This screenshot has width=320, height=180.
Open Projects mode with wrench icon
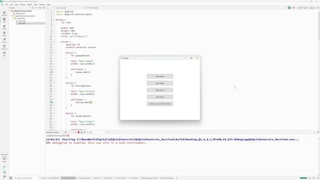(4, 40)
